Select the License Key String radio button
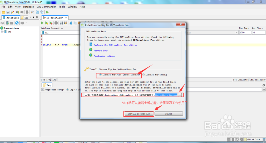 pyautogui.click(x=144, y=75)
